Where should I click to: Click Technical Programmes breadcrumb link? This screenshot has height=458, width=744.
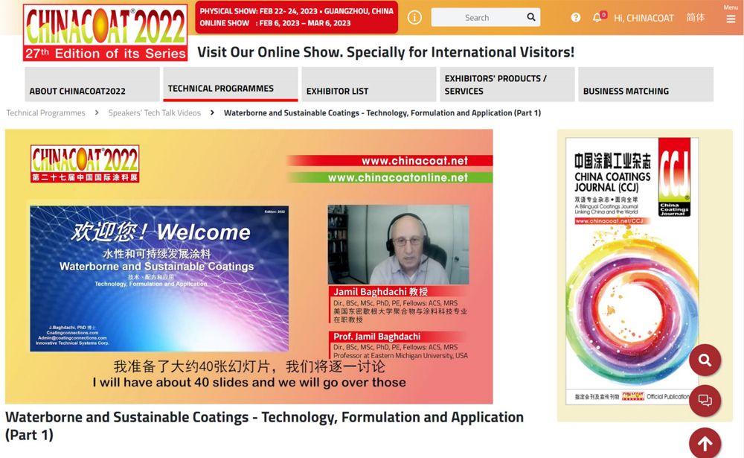[x=45, y=112]
